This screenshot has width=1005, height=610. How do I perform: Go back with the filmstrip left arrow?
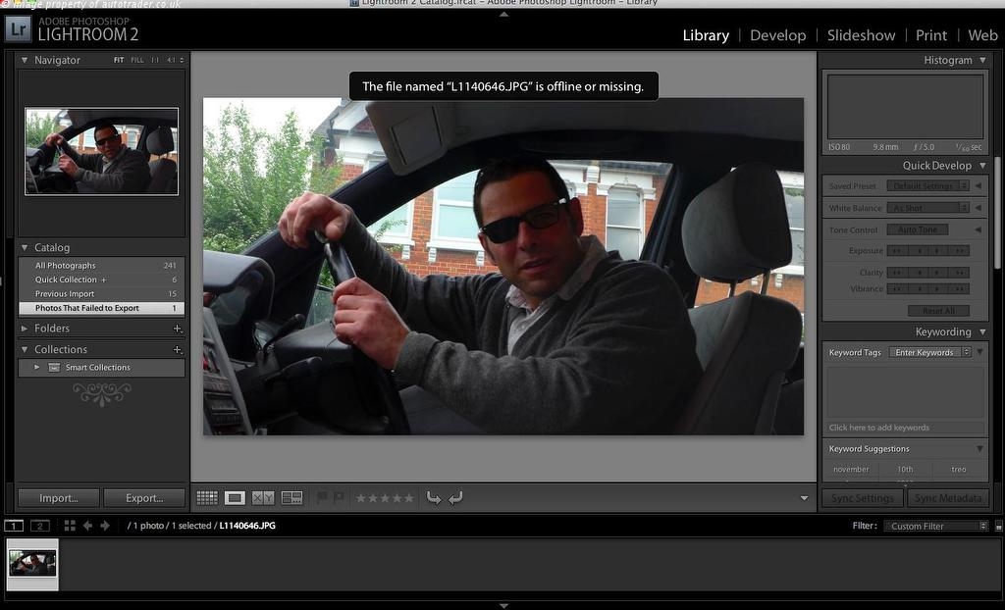(87, 526)
